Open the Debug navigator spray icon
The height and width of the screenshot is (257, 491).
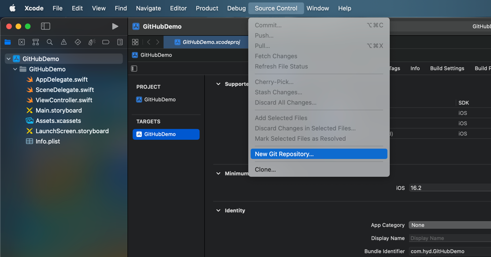pos(92,42)
